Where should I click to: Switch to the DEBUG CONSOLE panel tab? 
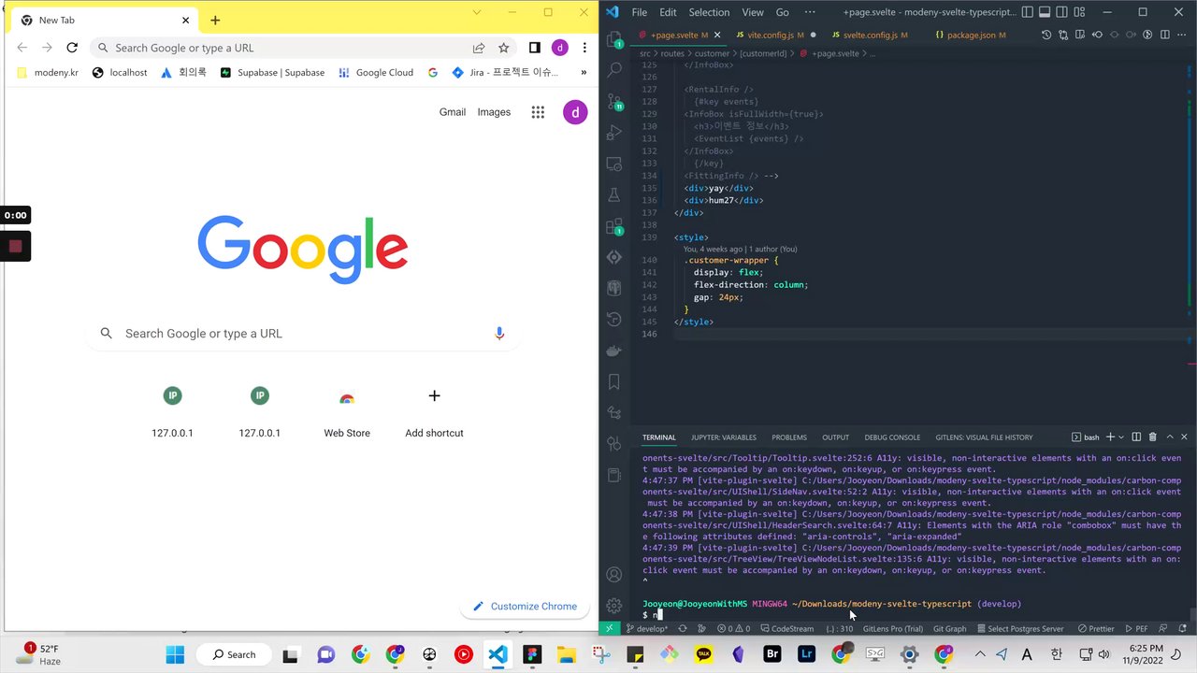892,437
